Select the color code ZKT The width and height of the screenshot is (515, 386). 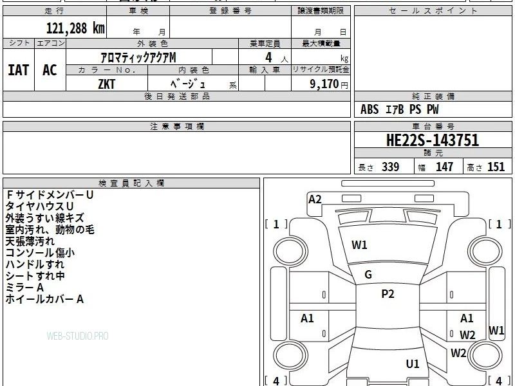[107, 84]
